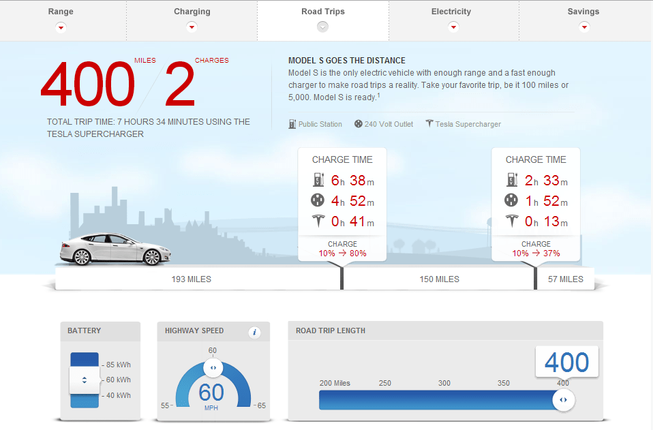Click the 6h 38m charge time
Screen dimensions: 653x430
tap(352, 180)
